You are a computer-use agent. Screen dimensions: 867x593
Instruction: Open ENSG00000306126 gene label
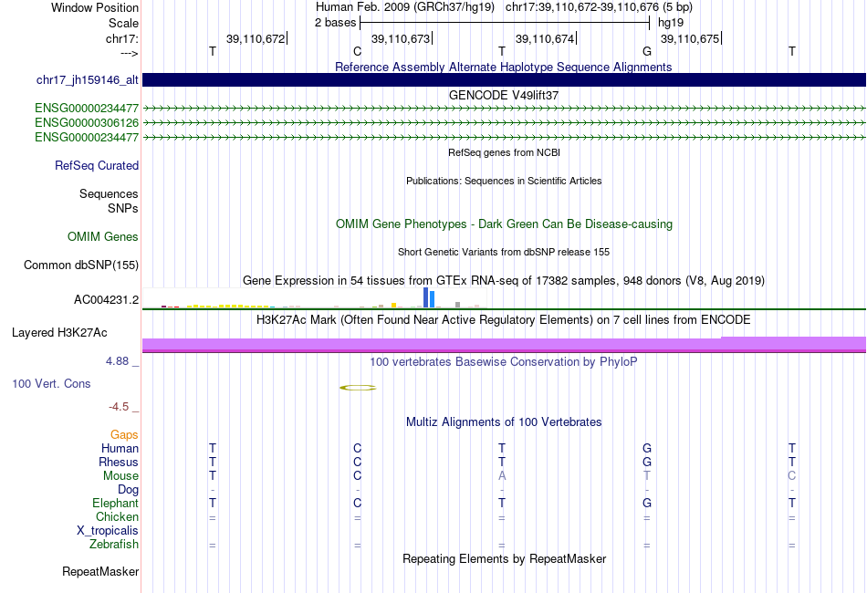click(87, 122)
